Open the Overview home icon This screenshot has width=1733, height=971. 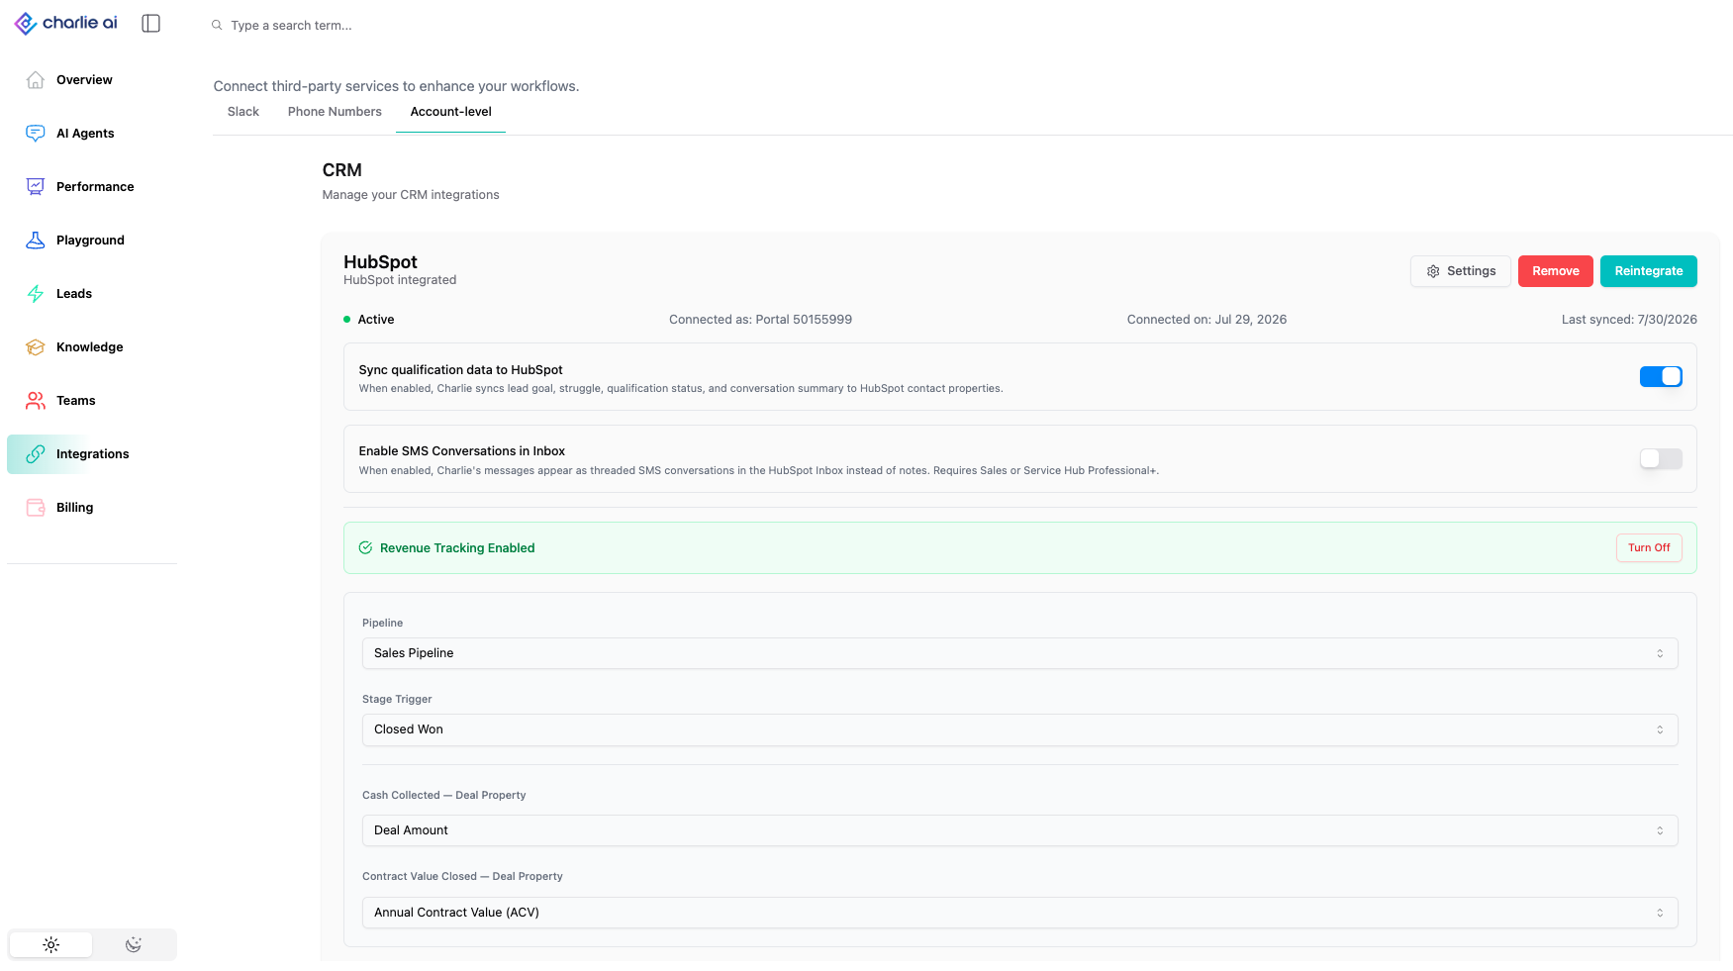[x=36, y=80]
